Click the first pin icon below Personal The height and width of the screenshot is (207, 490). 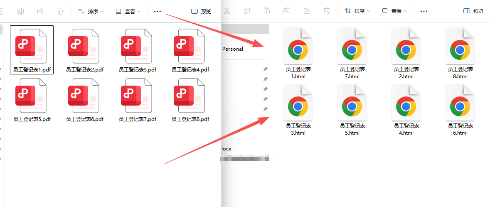click(265, 69)
